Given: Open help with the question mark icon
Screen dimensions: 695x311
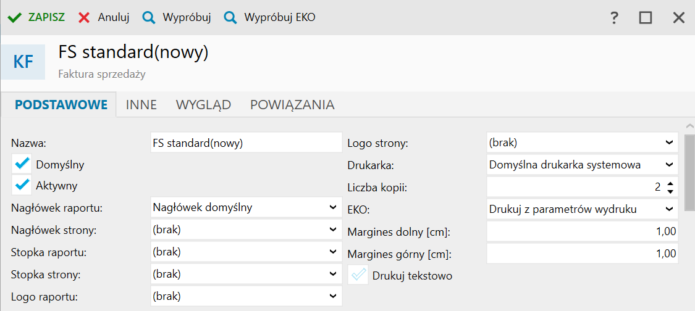Looking at the screenshot, I should 614,18.
